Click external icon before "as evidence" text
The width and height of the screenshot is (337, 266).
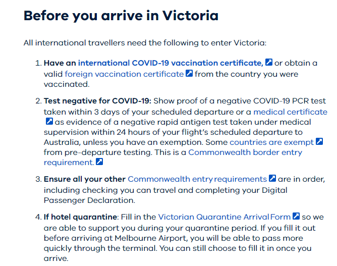click(49, 121)
